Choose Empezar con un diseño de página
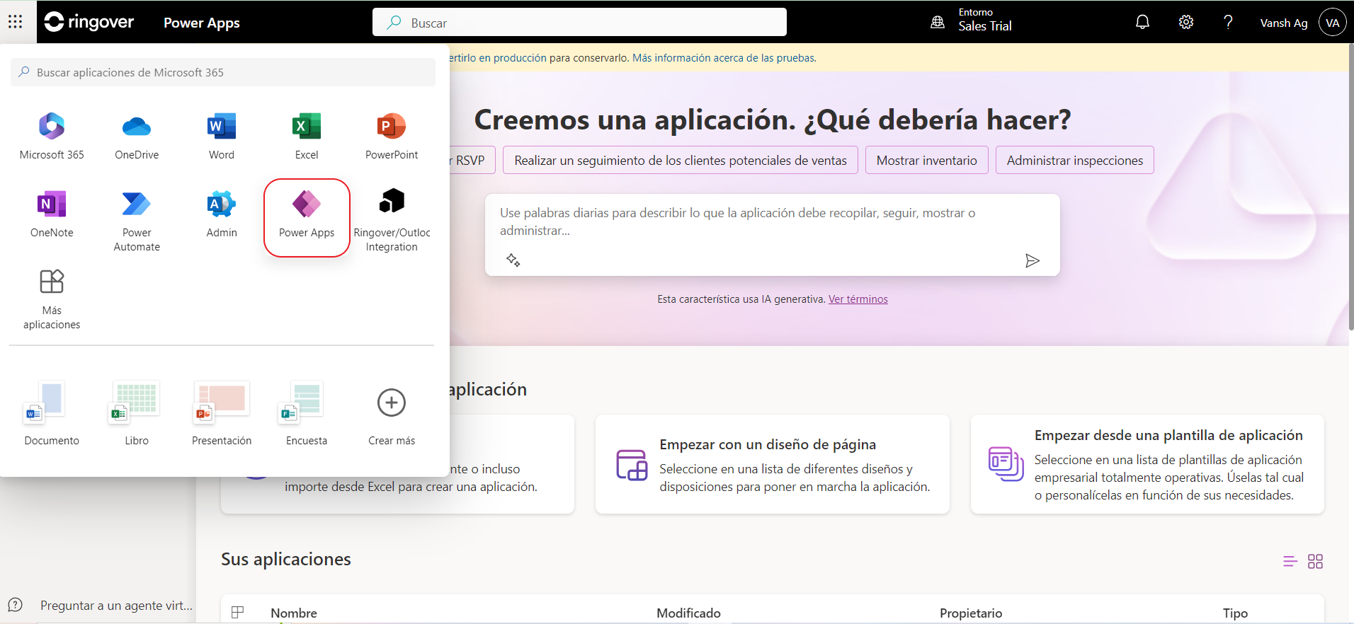This screenshot has width=1354, height=624. (772, 464)
